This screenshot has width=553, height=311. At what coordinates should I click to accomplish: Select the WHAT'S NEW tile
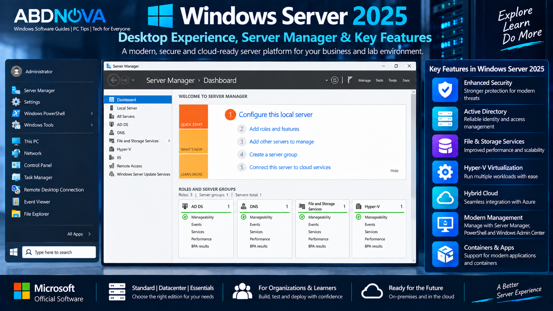pyautogui.click(x=194, y=141)
